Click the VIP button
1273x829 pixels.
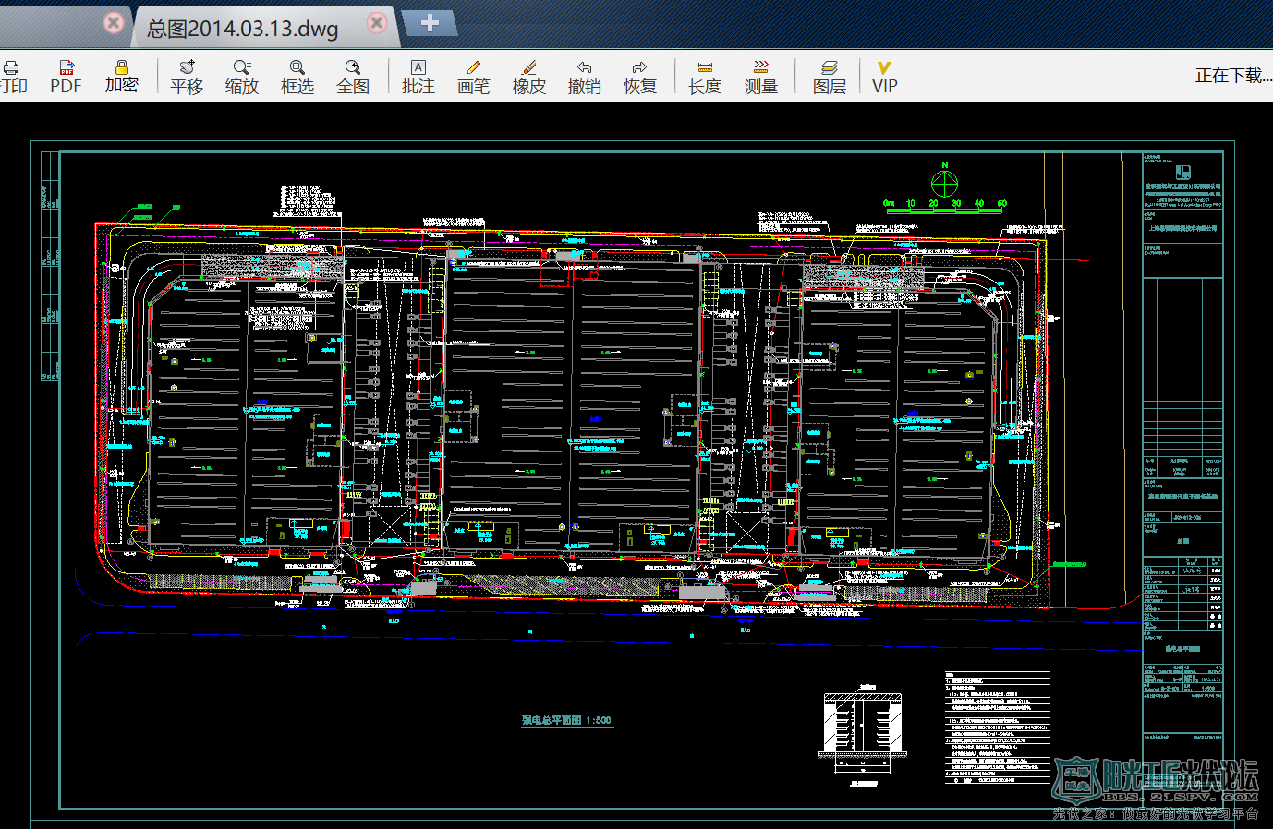click(x=884, y=77)
